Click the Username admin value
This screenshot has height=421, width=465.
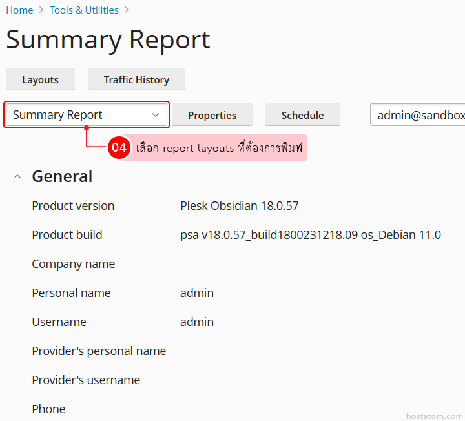click(197, 322)
